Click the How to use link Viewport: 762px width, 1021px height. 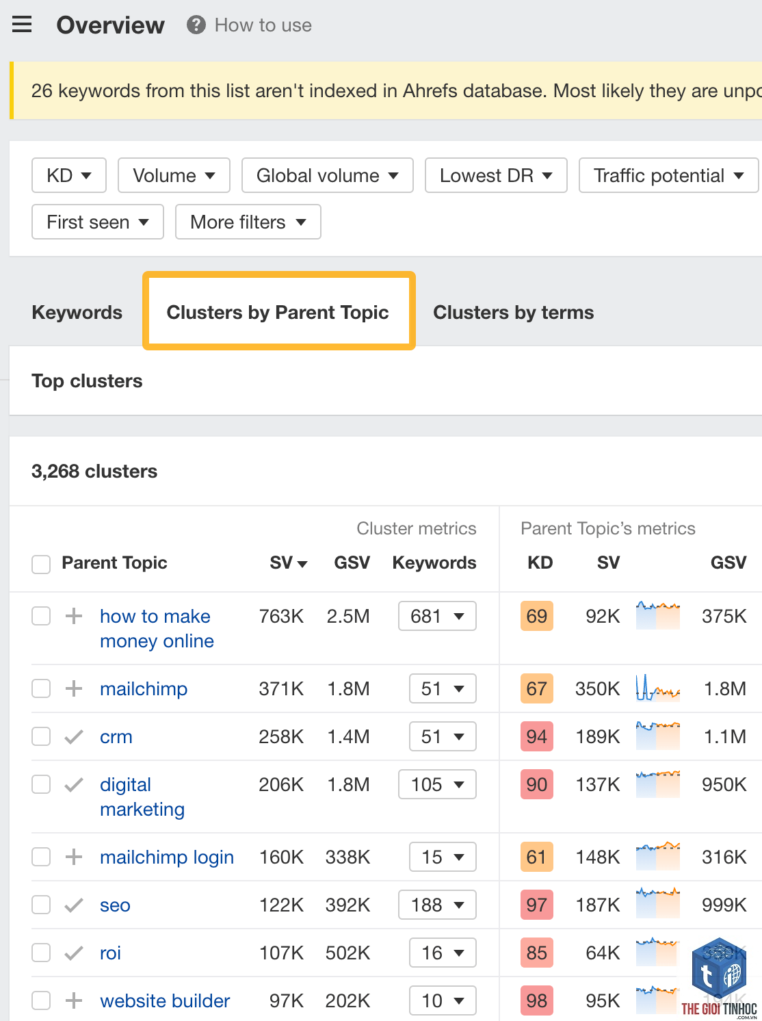pos(263,25)
